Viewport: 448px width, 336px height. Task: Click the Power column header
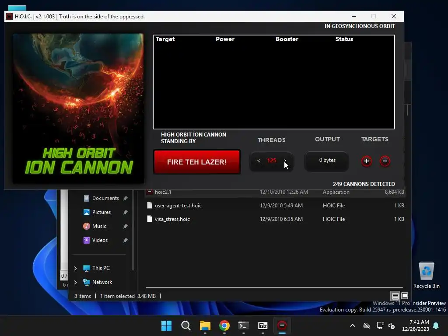point(225,39)
